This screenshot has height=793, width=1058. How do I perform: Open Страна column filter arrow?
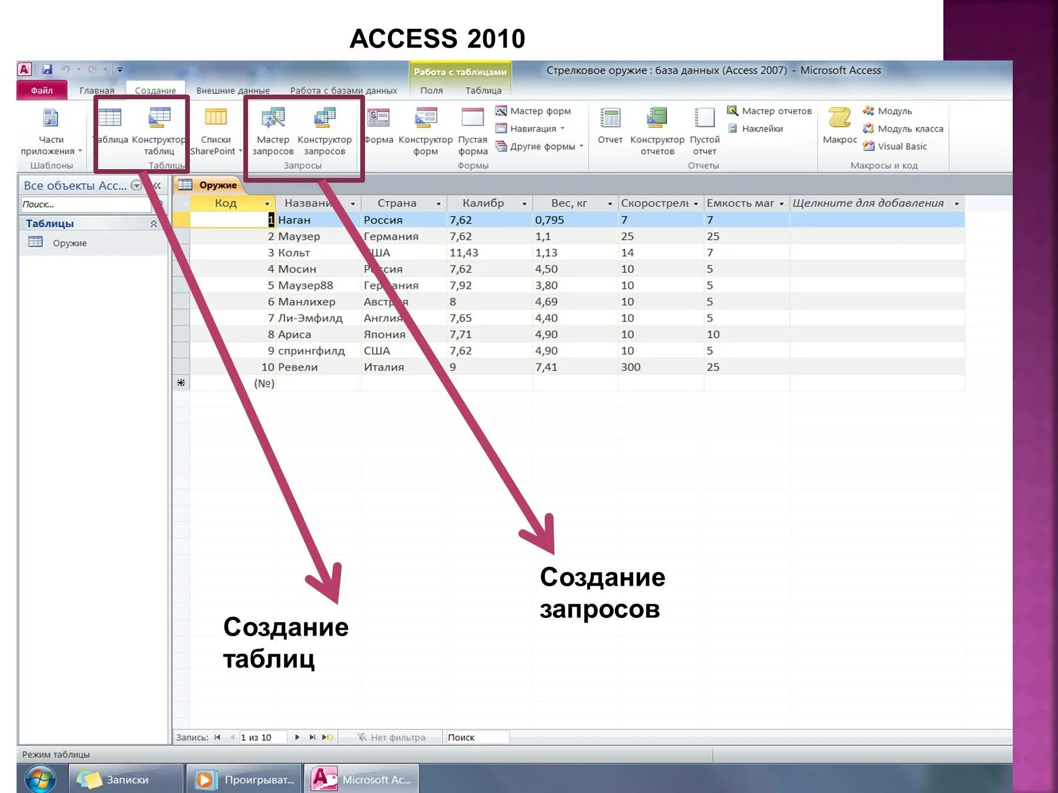(x=438, y=204)
